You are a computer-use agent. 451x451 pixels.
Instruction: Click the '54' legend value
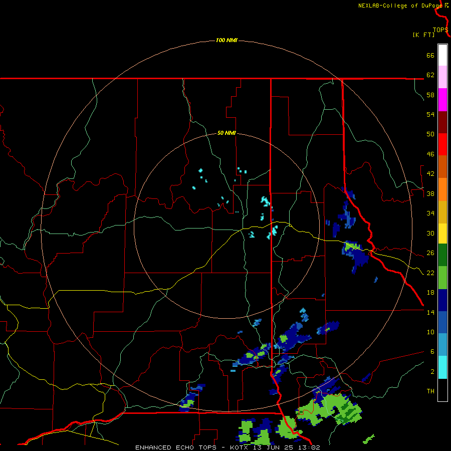click(x=430, y=114)
